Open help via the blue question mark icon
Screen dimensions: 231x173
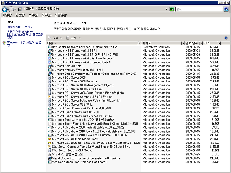pos(226,38)
